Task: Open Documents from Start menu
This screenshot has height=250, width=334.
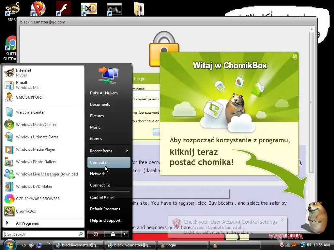Action: click(x=109, y=104)
